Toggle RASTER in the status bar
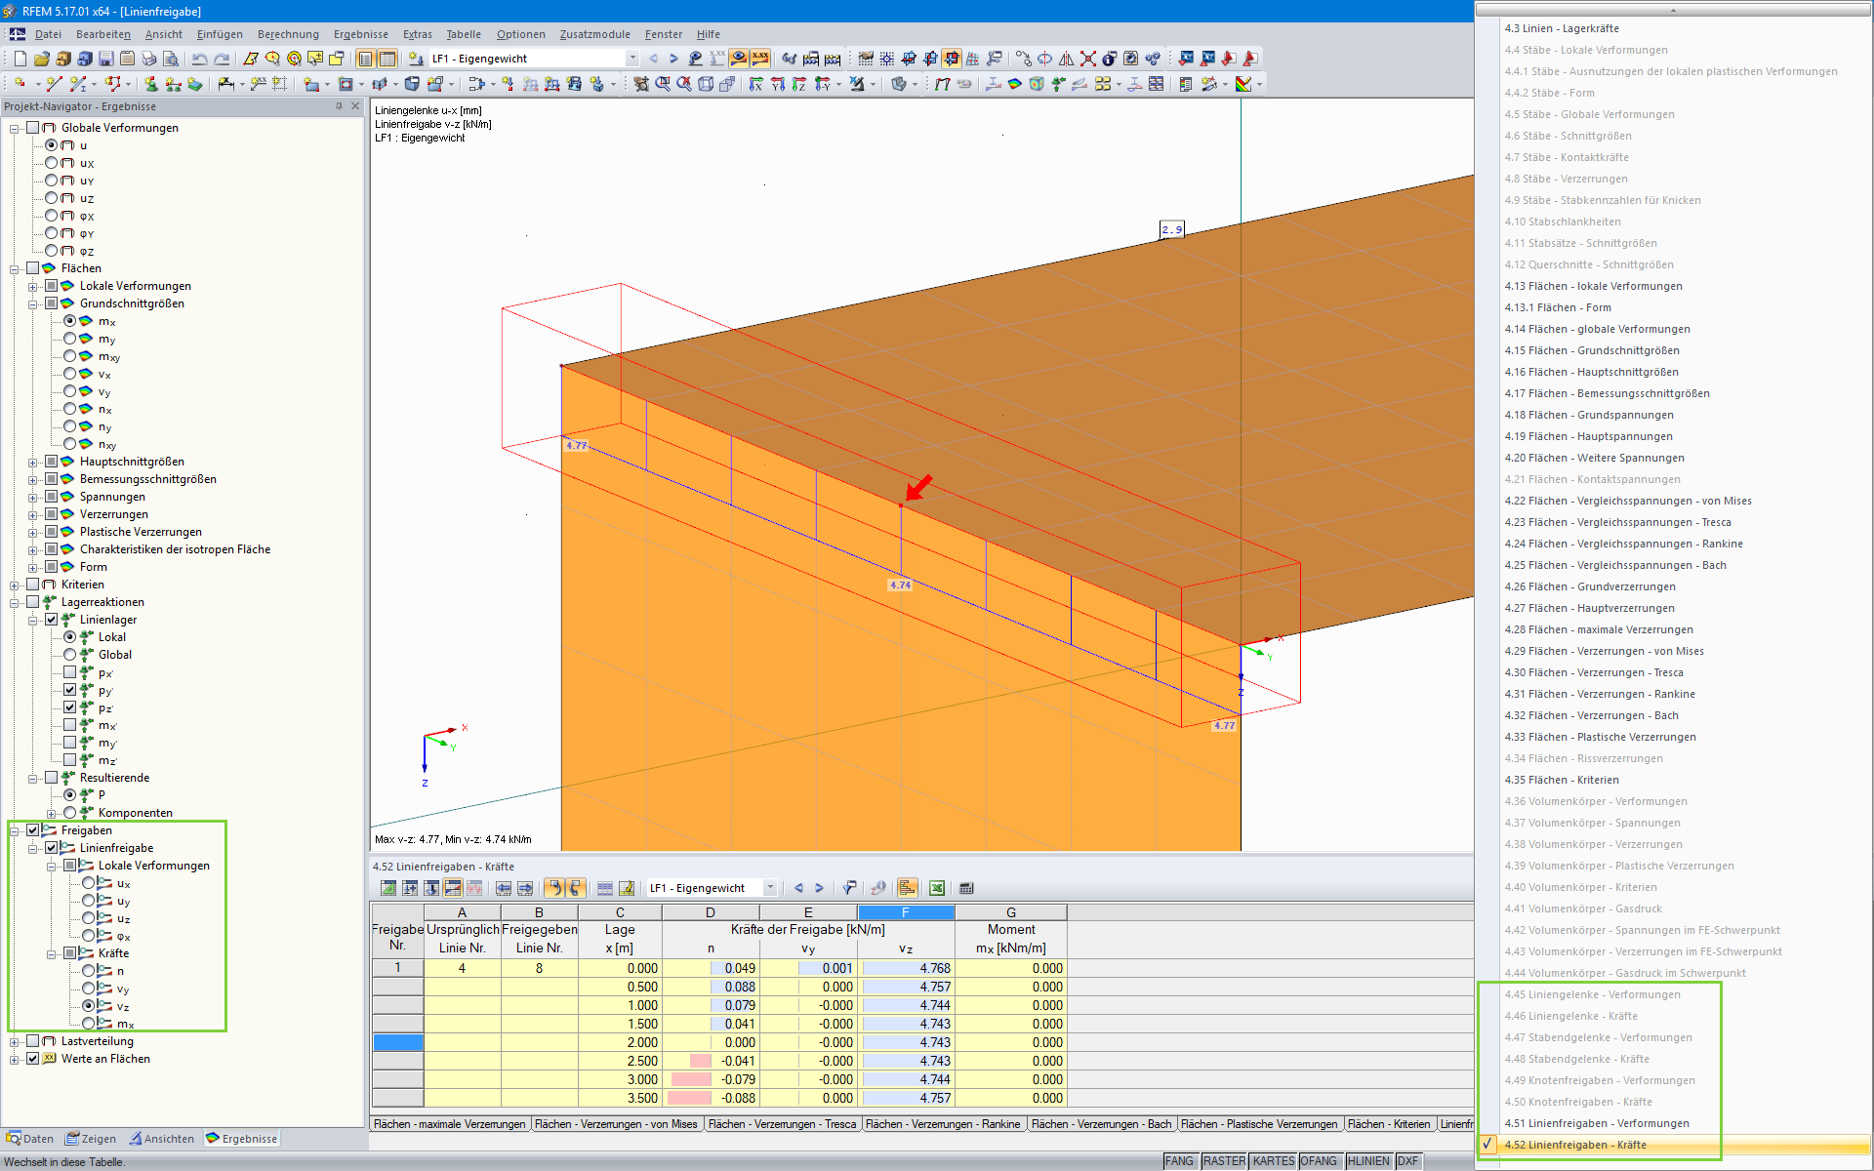The width and height of the screenshot is (1874, 1171). 1224,1161
